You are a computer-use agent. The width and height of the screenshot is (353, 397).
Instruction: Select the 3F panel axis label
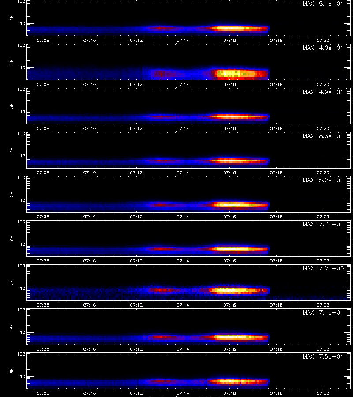click(x=11, y=106)
